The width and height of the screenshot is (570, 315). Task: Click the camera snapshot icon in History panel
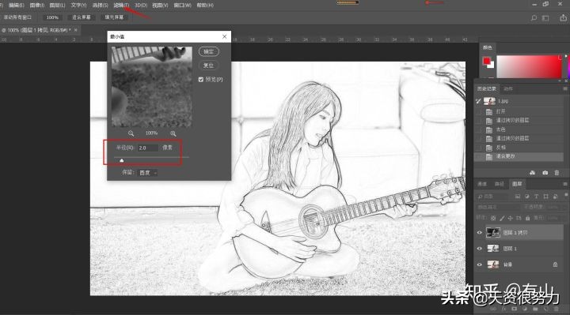pos(545,173)
